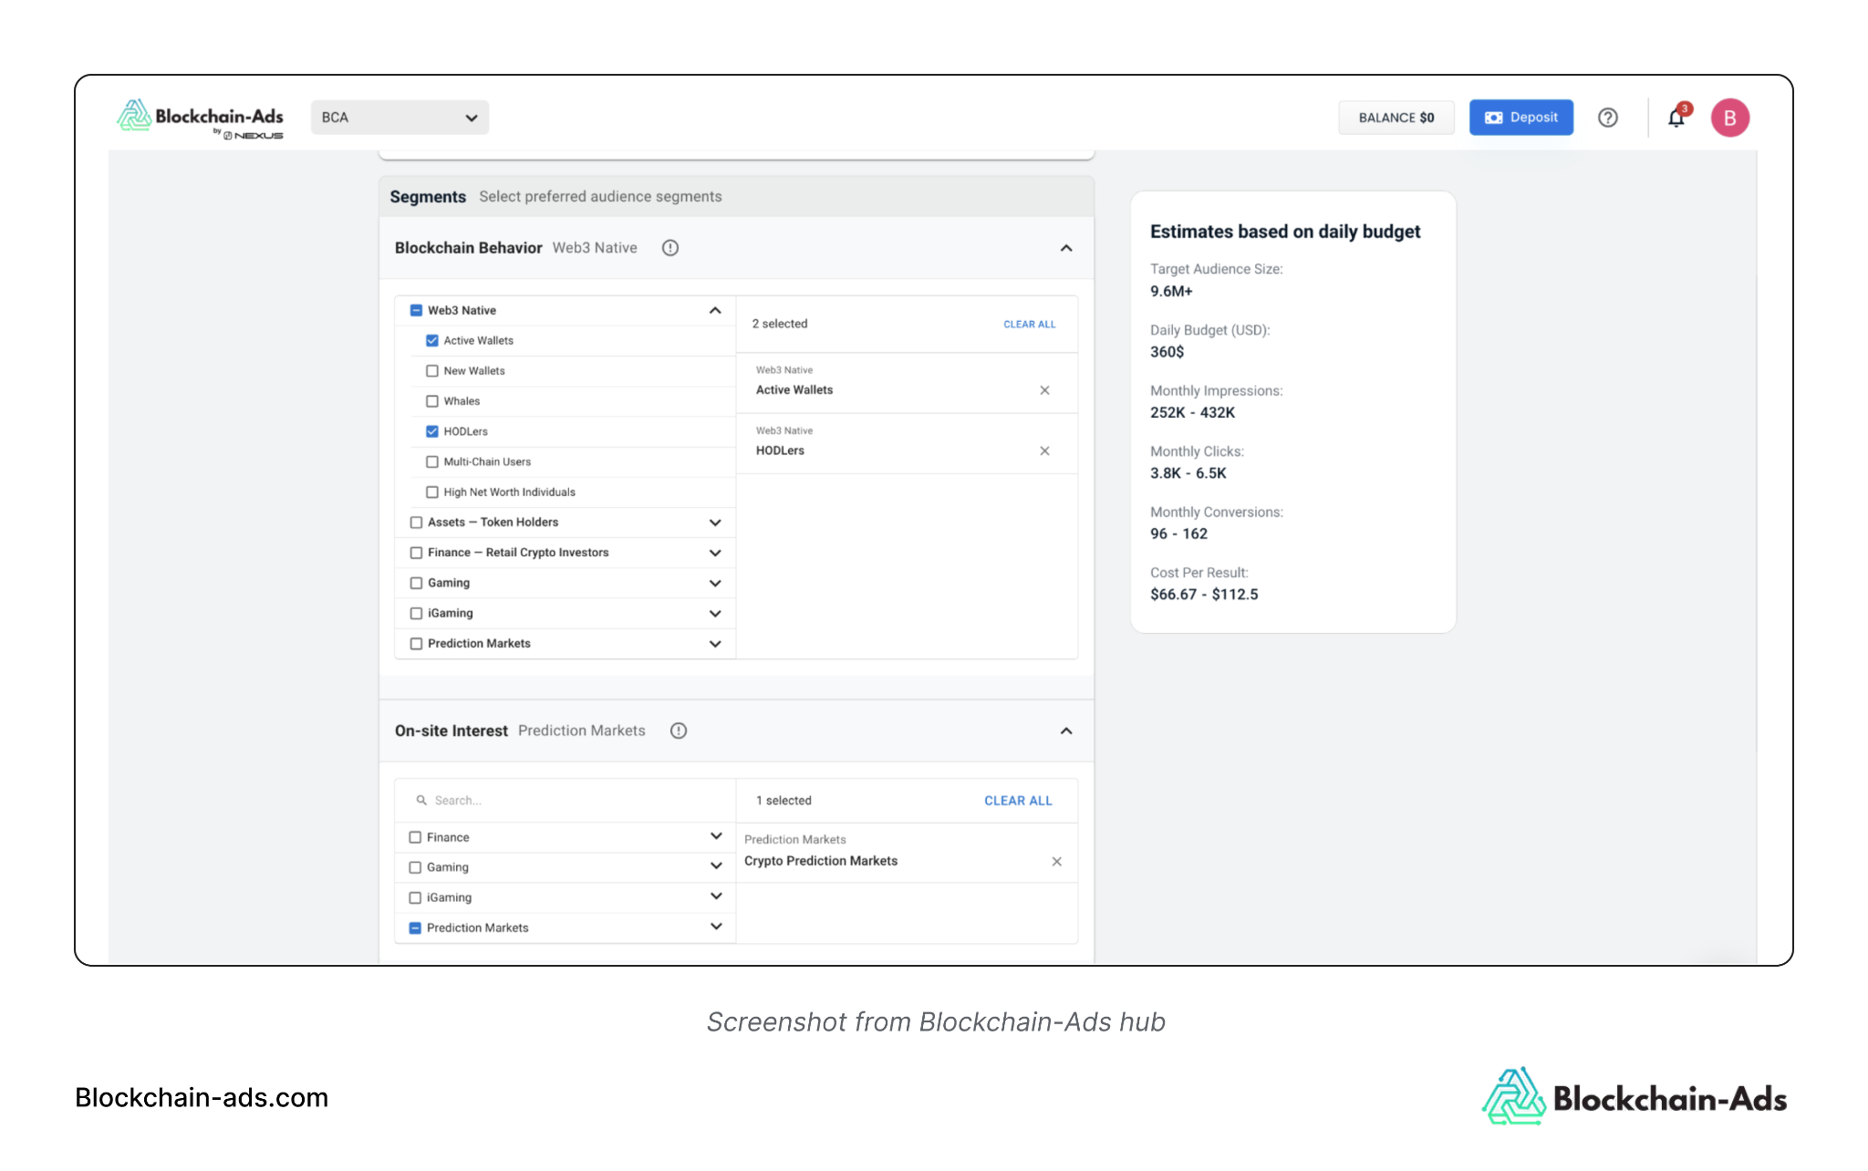Screen dimensions: 1868x1171
Task: Open the notifications bell icon
Action: click(1676, 118)
